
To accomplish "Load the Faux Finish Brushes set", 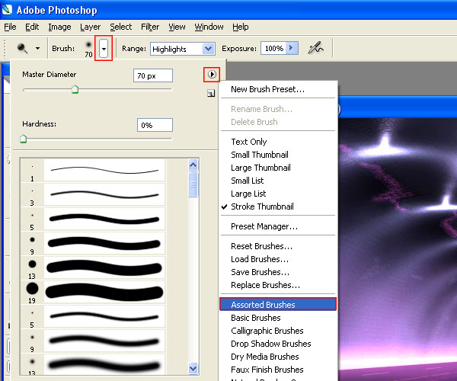I will point(278,370).
